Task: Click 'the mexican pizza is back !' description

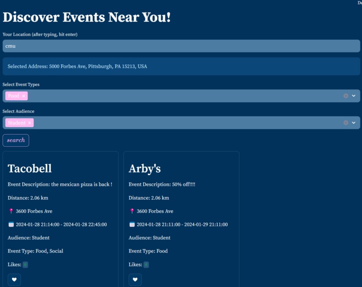Action: 82,184
